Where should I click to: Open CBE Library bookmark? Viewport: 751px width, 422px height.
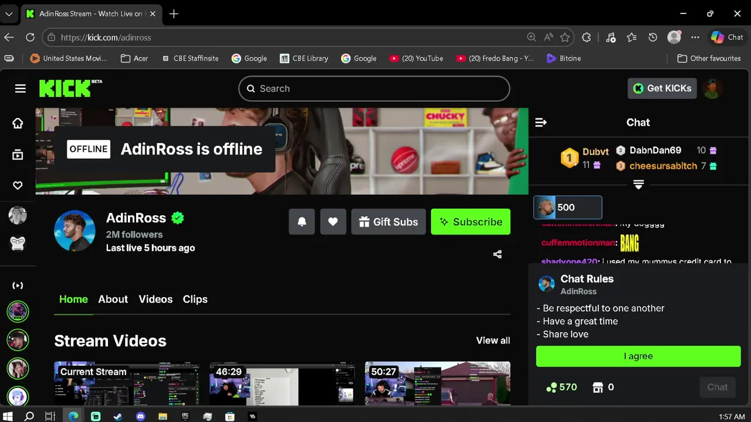304,58
